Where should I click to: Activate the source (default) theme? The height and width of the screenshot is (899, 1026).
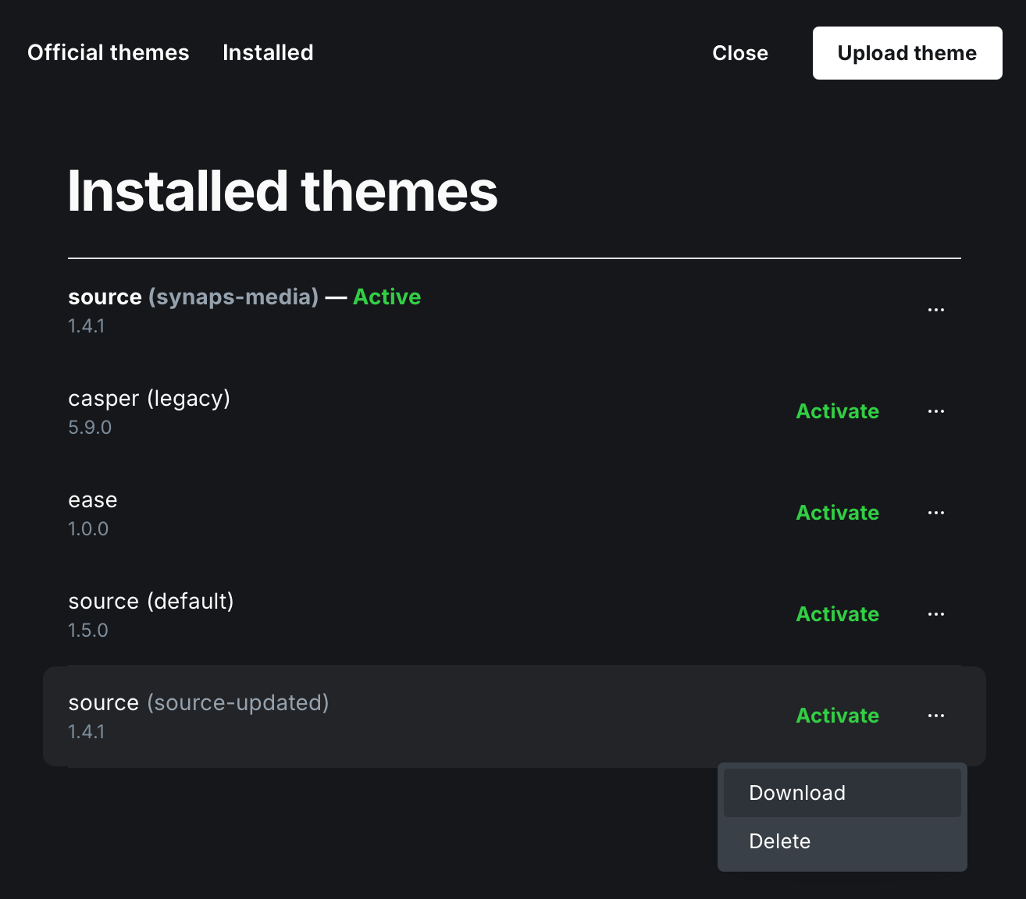coord(837,614)
